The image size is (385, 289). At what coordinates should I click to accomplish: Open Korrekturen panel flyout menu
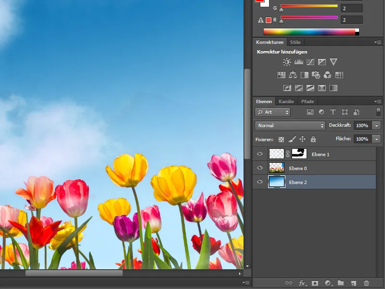coord(378,42)
